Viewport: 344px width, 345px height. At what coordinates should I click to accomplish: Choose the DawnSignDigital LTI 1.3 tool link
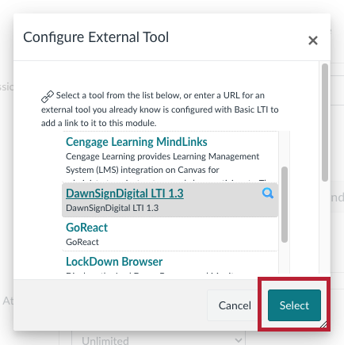pyautogui.click(x=124, y=194)
